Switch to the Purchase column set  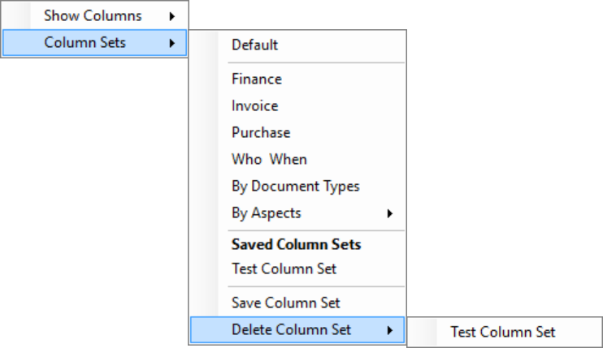[260, 132]
